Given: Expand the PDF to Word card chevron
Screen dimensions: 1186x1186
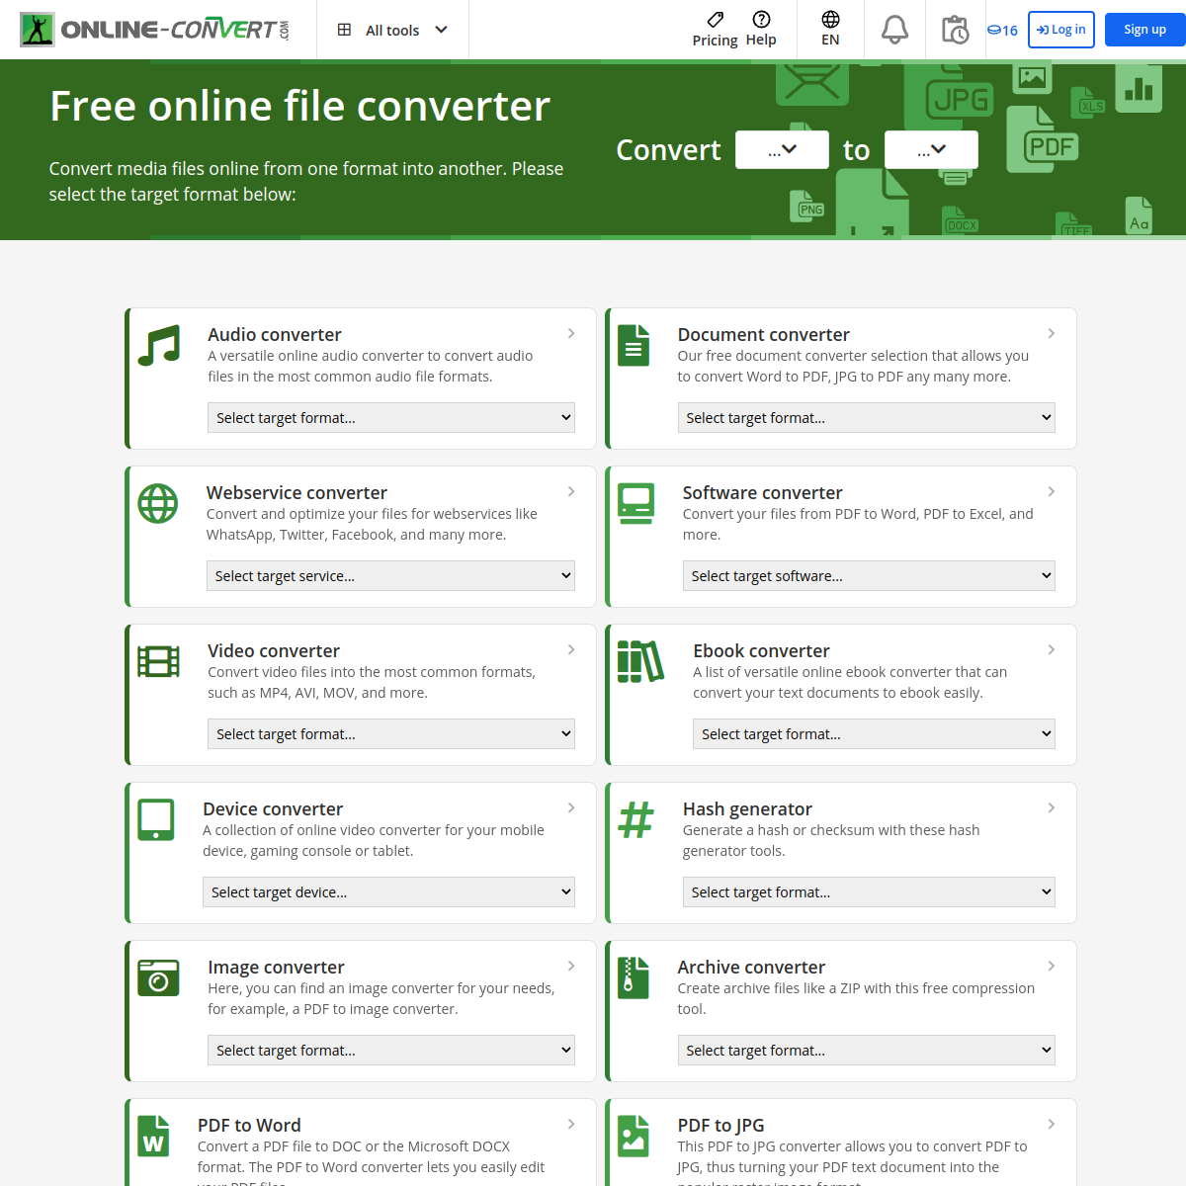Looking at the screenshot, I should click(571, 1124).
